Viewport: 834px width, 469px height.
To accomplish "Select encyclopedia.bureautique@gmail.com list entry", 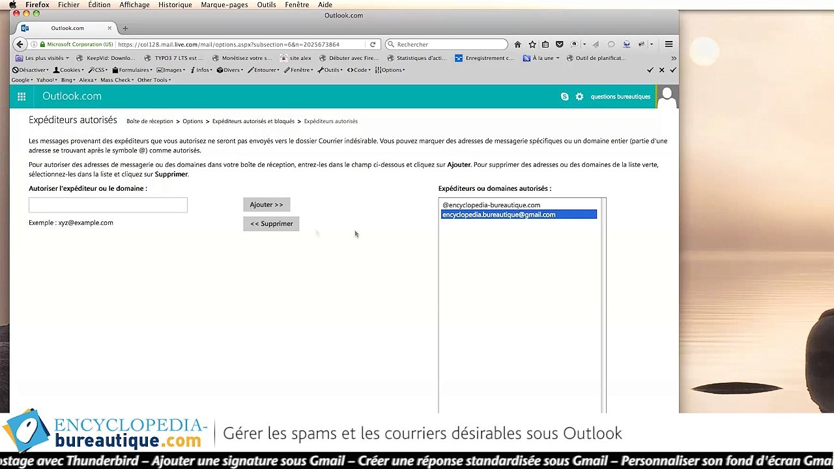I will [519, 214].
